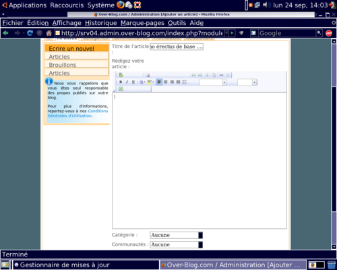The image size is (337, 270).
Task: Open the Historique menu
Action: point(101,23)
